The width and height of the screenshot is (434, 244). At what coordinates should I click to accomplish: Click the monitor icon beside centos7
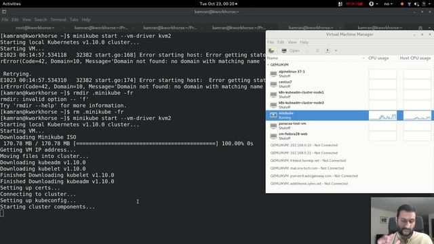tap(273, 84)
